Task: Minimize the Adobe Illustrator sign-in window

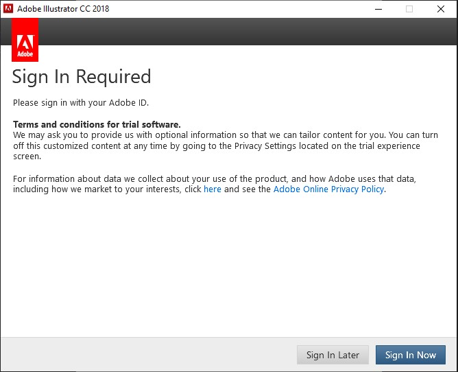Action: click(x=378, y=9)
